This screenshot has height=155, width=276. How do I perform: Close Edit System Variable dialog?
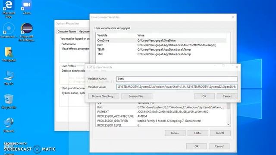pyautogui.click(x=237, y=67)
